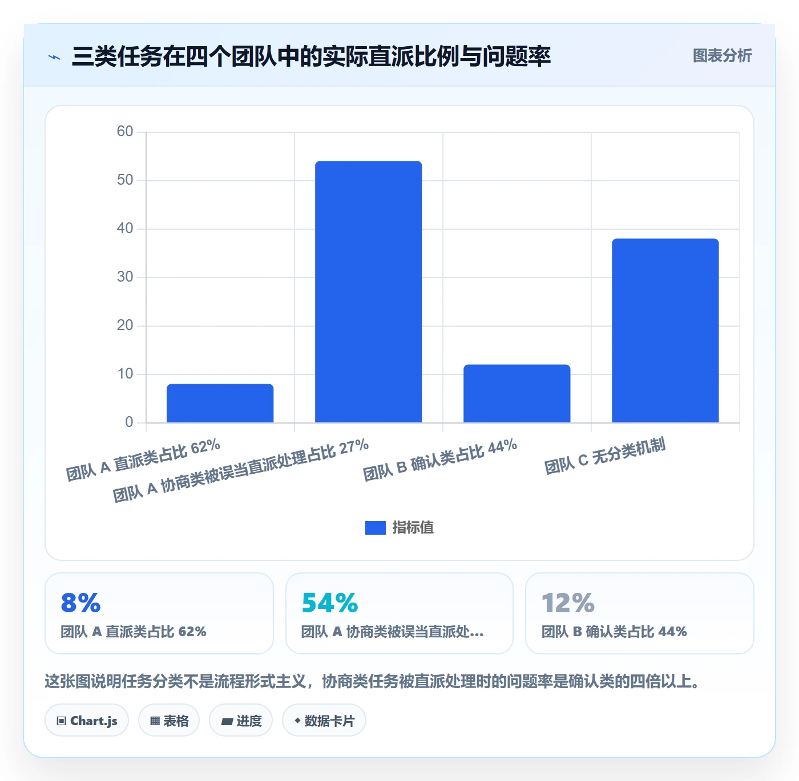799x781 pixels.
Task: Click the y-axis value 60
Action: (x=124, y=132)
